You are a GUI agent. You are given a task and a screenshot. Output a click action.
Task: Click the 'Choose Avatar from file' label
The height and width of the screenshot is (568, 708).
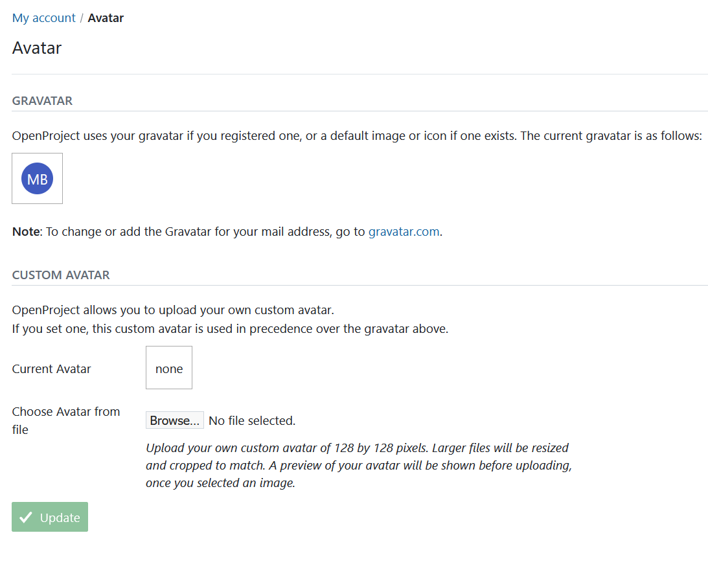pyautogui.click(x=66, y=420)
